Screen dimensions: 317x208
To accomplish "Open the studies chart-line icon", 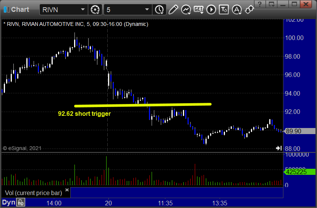I will point(186,10).
